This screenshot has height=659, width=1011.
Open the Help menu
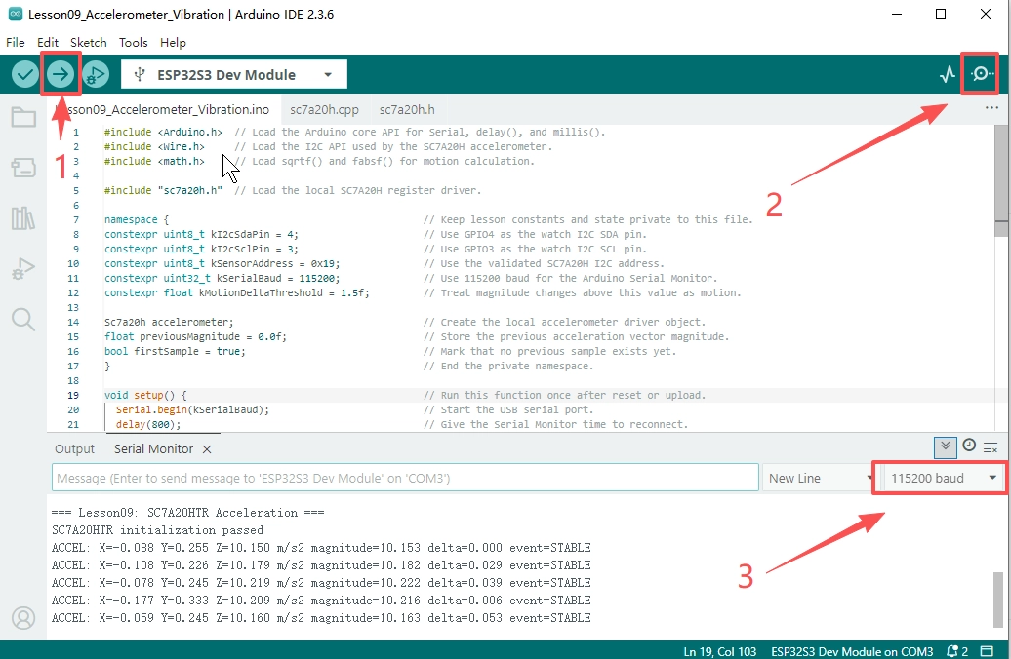pyautogui.click(x=173, y=43)
